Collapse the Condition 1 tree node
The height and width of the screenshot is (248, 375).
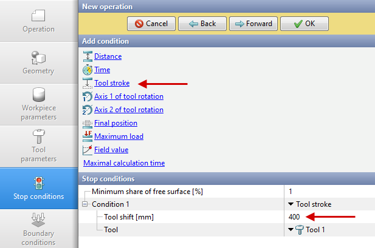(85, 204)
